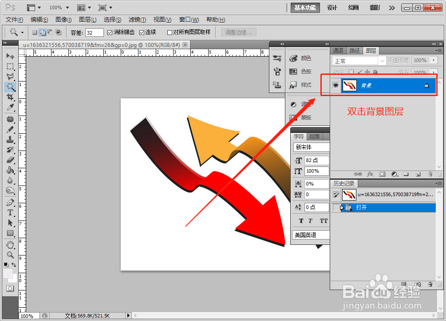The width and height of the screenshot is (446, 321).
Task: Select the Magic Wand tool in toolbox
Action: [10, 87]
